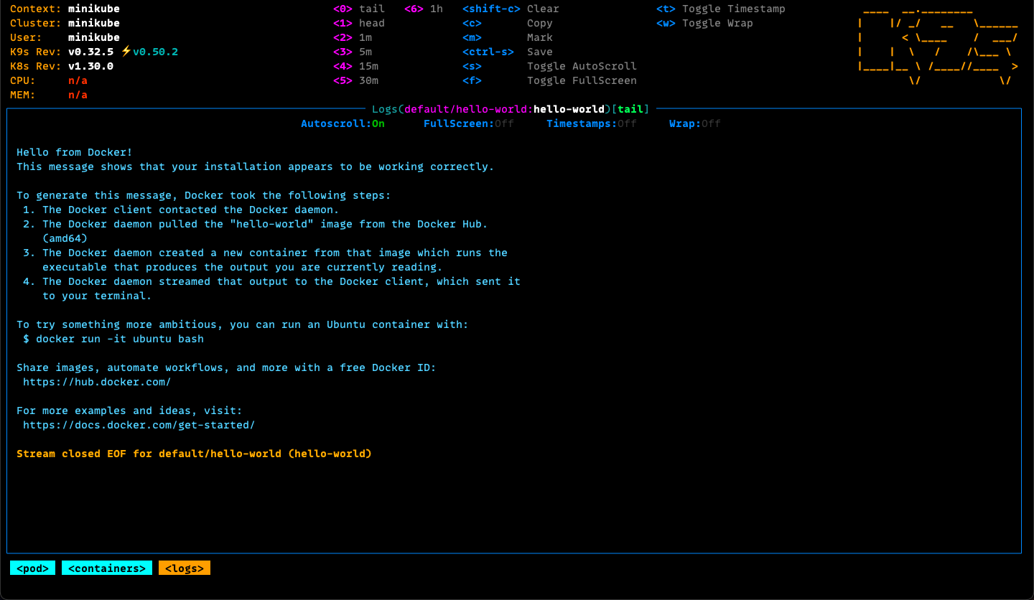Image resolution: width=1034 pixels, height=600 pixels.
Task: Toggle the Autoscroll On indicator
Action: (343, 123)
